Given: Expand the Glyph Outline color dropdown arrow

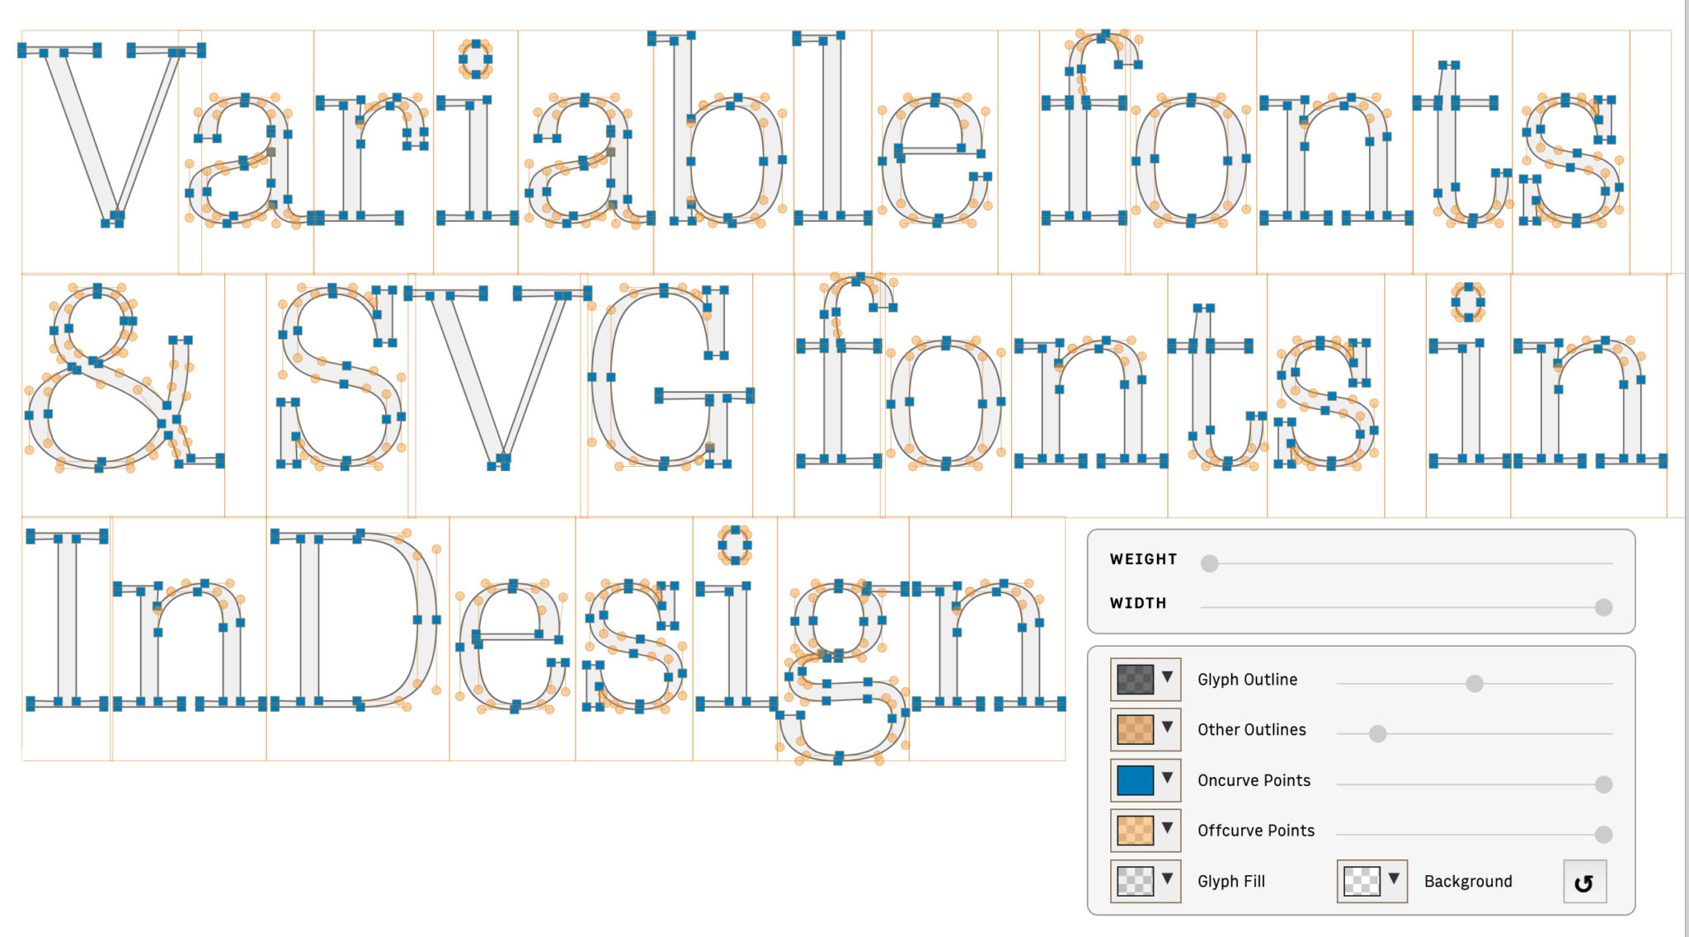Looking at the screenshot, I should pyautogui.click(x=1168, y=679).
